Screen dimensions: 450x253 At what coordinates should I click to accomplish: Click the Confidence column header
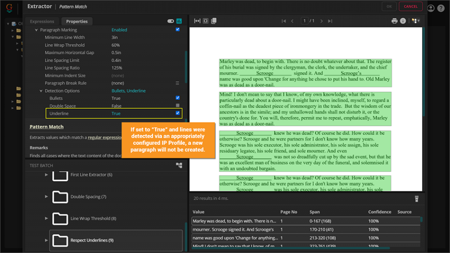coord(379,212)
